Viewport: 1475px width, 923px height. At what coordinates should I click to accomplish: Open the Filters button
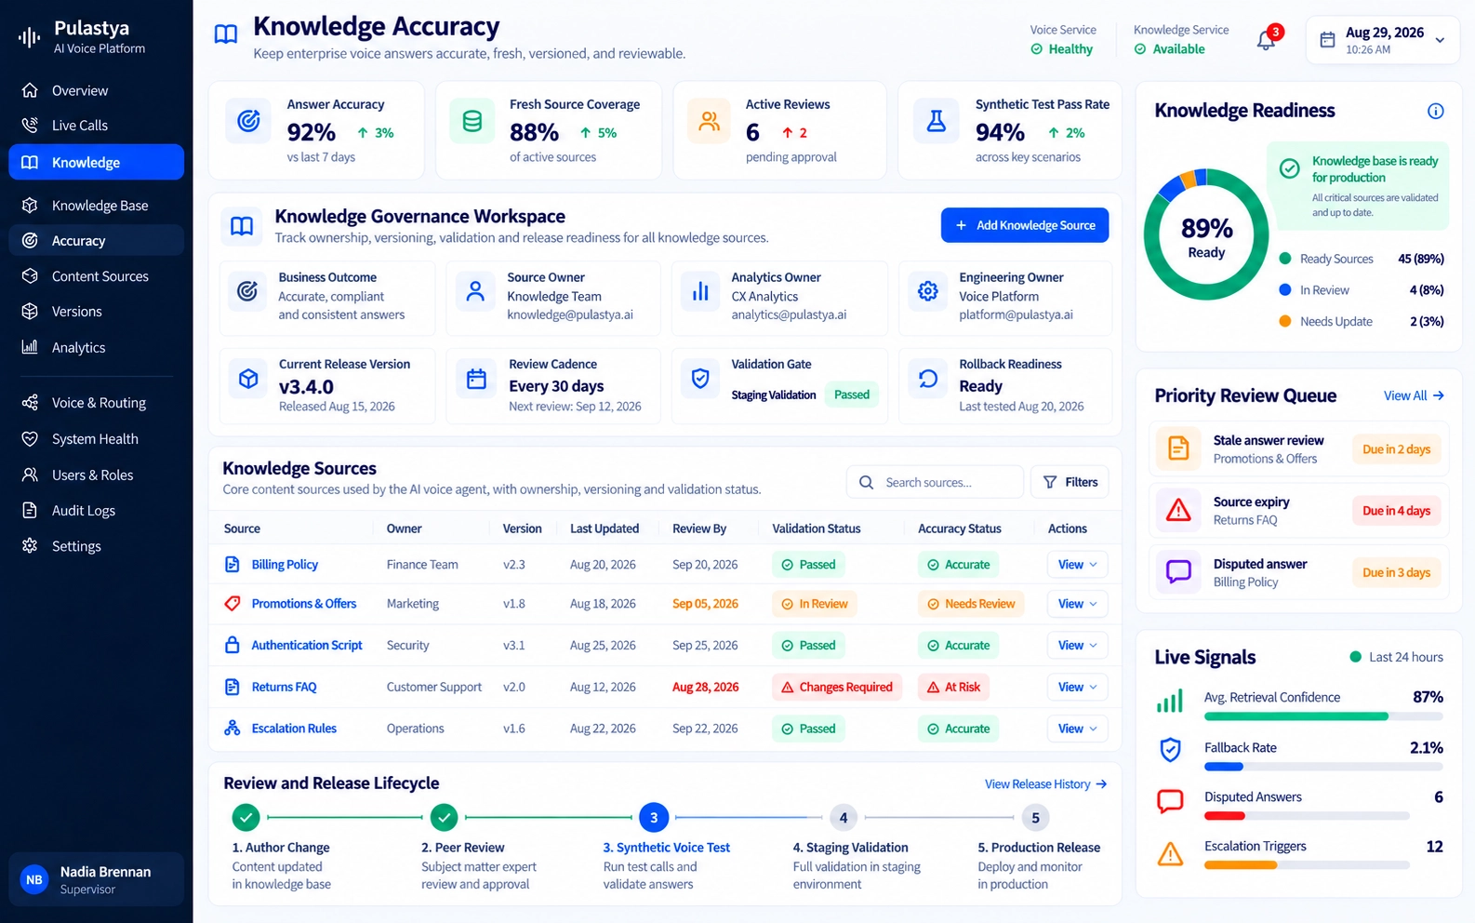tap(1070, 482)
